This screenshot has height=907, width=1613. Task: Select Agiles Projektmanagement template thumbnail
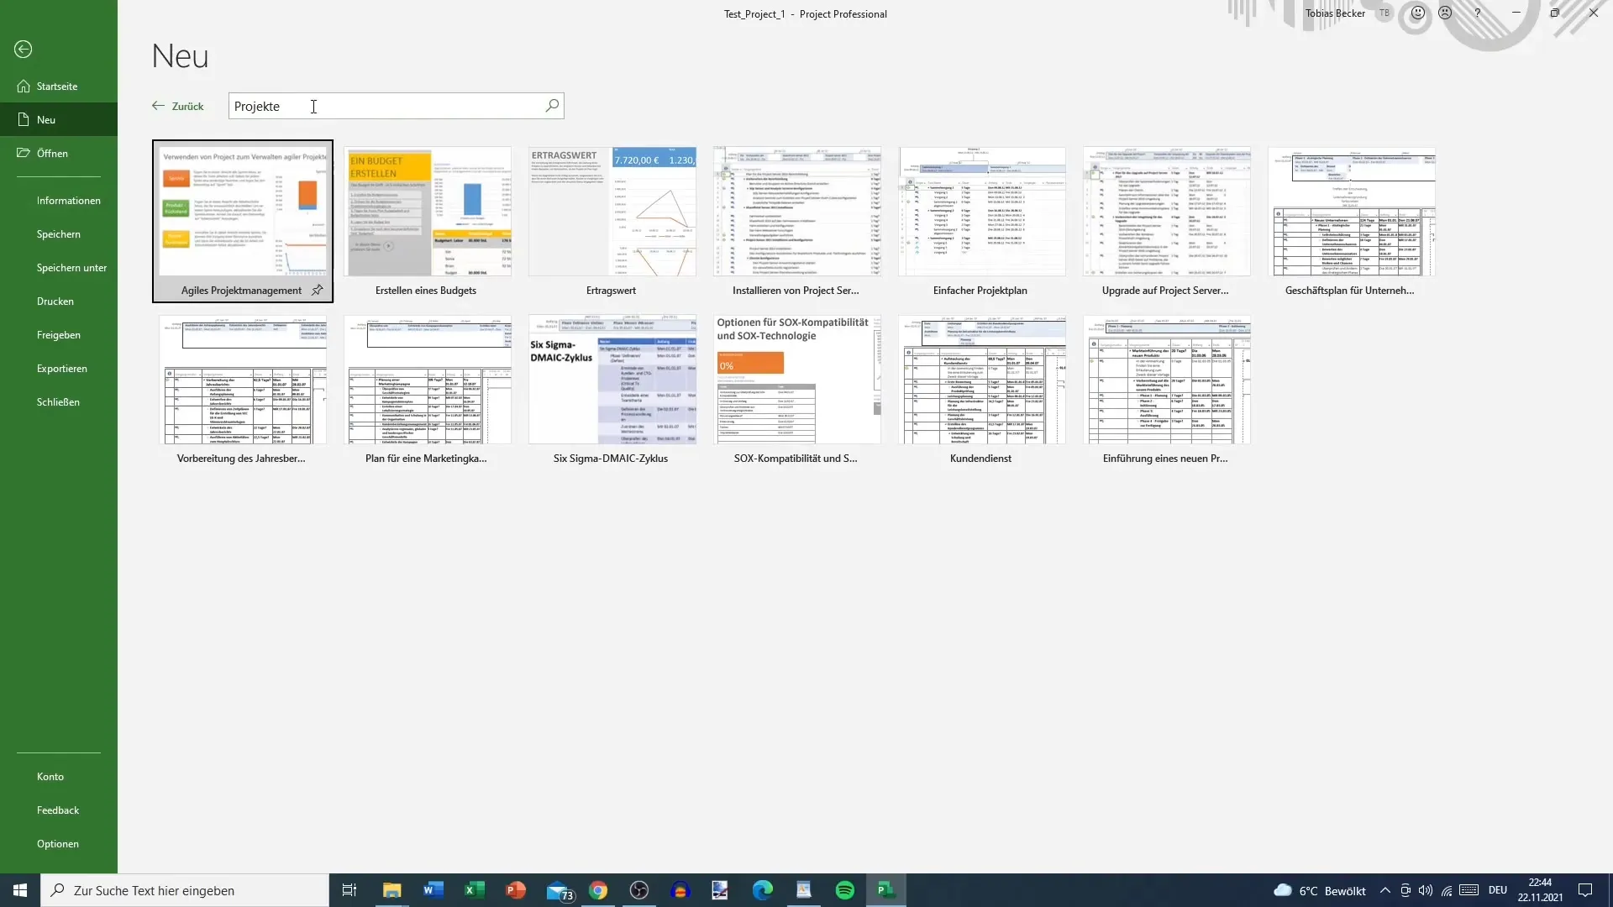tap(243, 211)
